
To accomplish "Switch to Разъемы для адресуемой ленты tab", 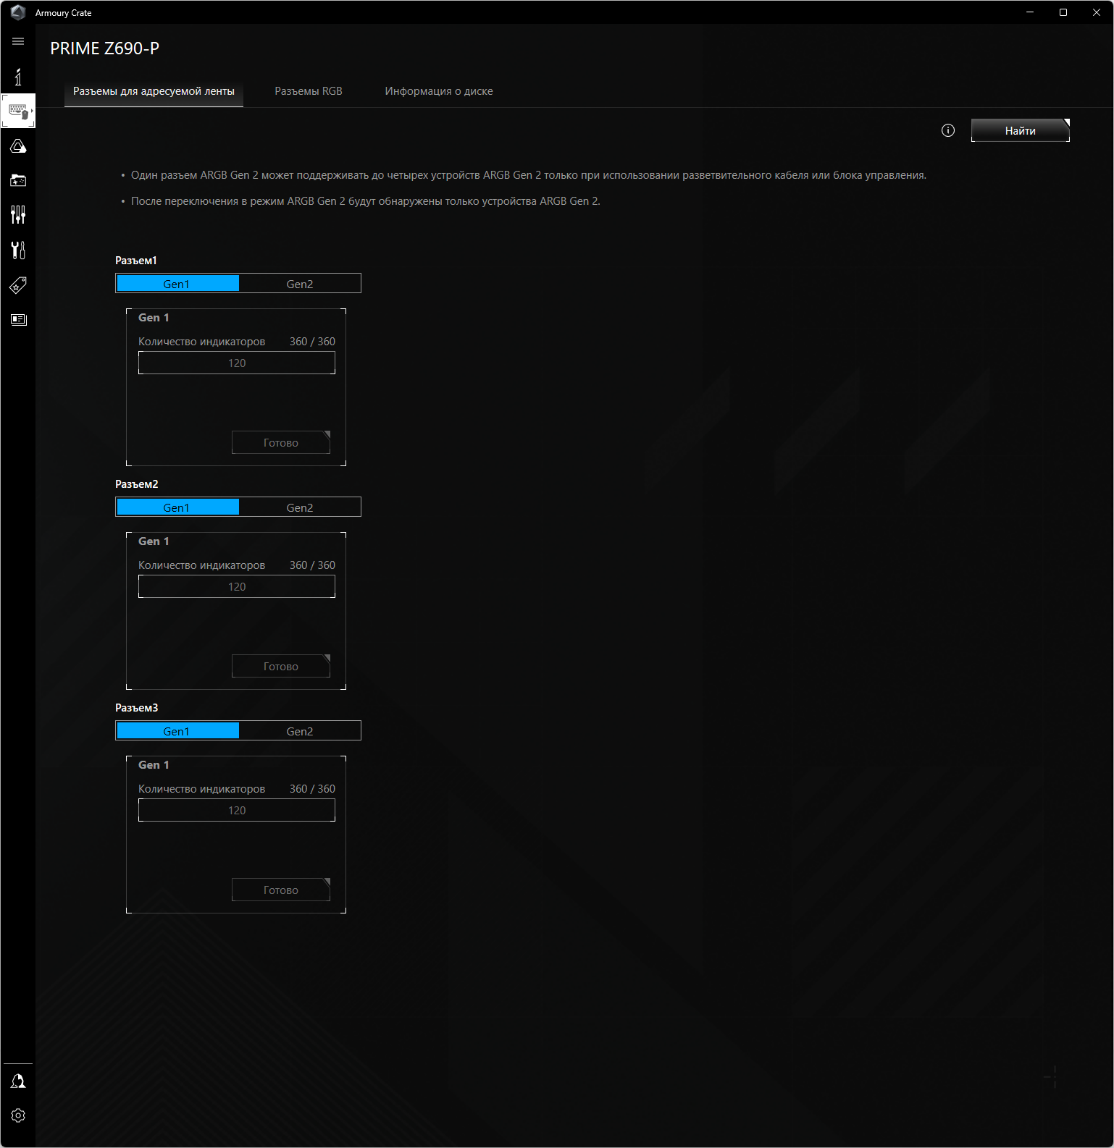I will 154,91.
